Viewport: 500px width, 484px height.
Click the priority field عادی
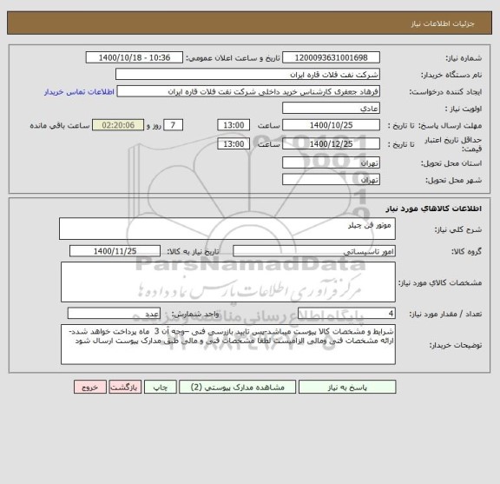point(331,109)
